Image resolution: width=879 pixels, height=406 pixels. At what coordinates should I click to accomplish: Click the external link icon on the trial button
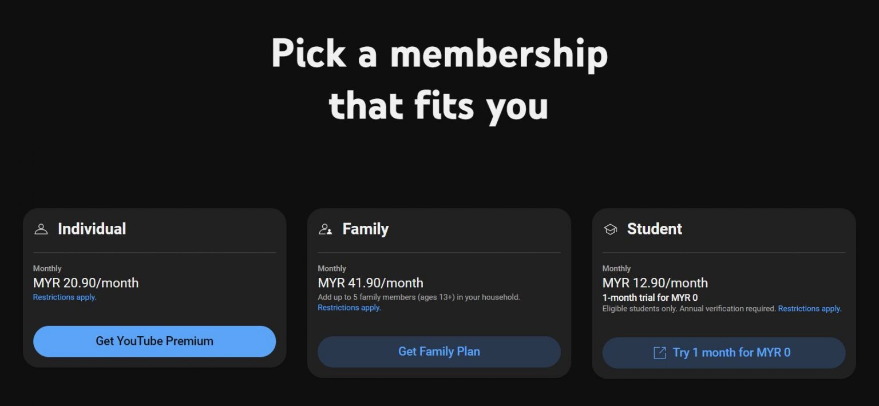(x=660, y=353)
